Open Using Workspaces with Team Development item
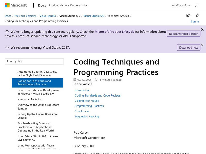 (x=38, y=147)
